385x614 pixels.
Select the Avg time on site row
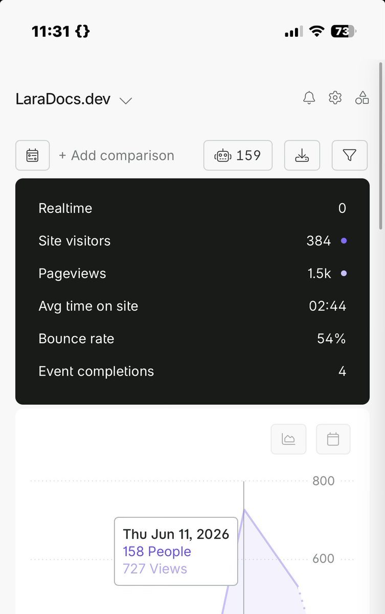click(x=192, y=306)
